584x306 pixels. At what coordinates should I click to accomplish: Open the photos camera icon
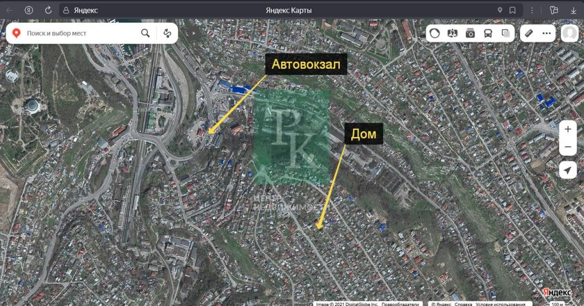click(x=470, y=34)
